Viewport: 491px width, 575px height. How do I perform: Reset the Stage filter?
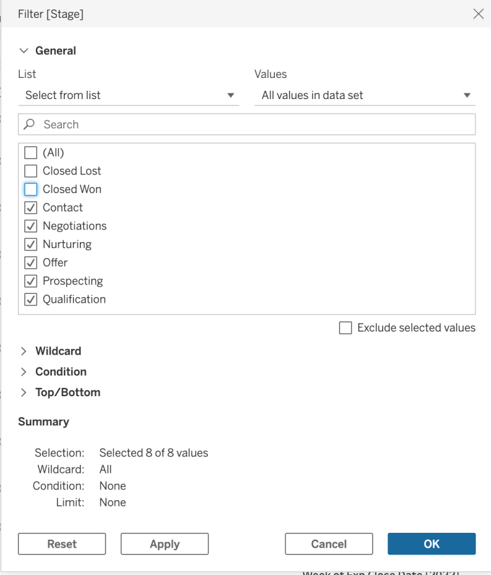(x=62, y=544)
